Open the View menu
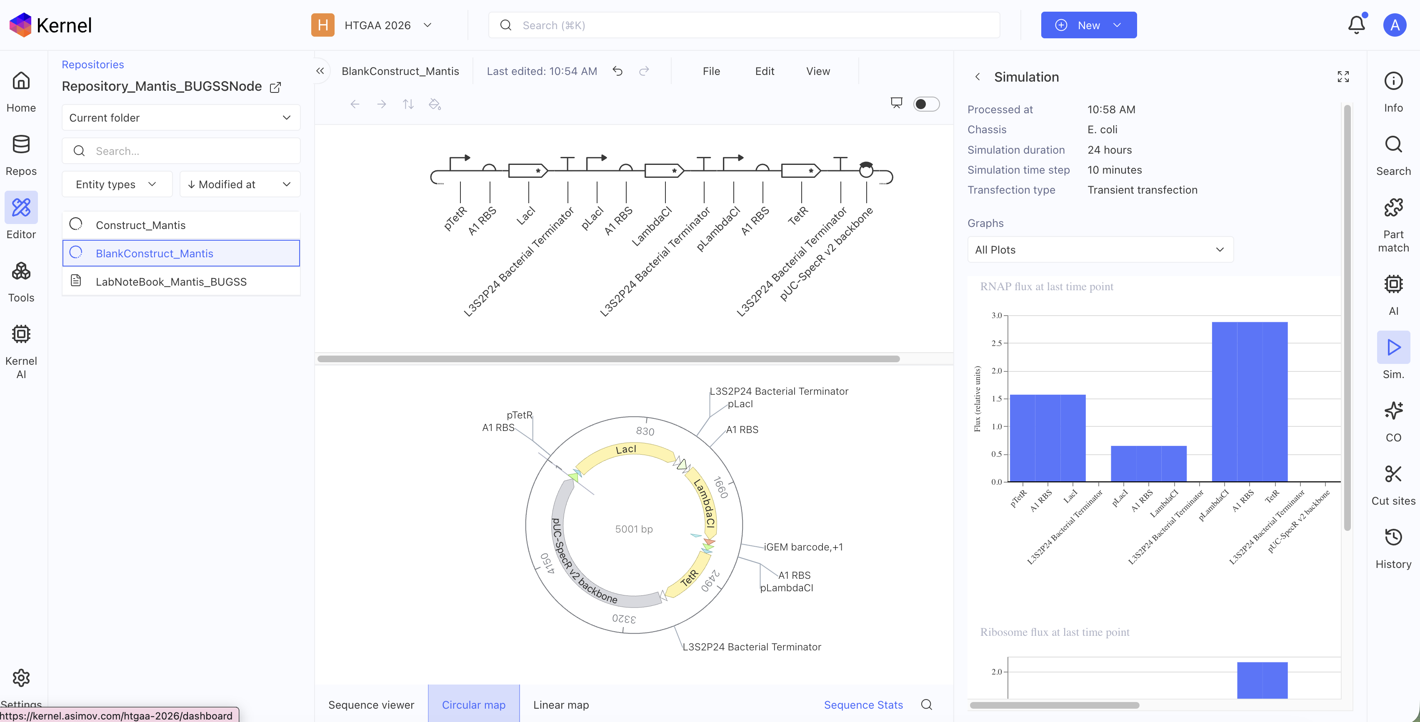Screen dimensions: 1420x722 coord(818,71)
